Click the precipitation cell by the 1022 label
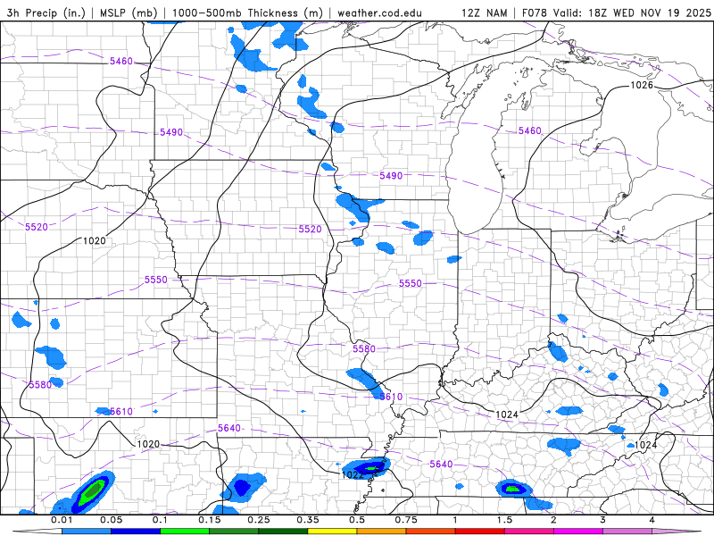Viewport: 714px width, 536px height. 367,466
